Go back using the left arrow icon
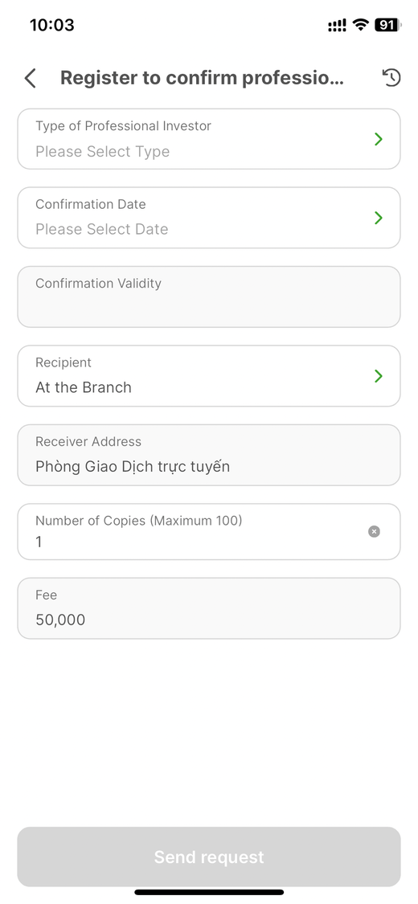418x904 pixels. tap(31, 78)
